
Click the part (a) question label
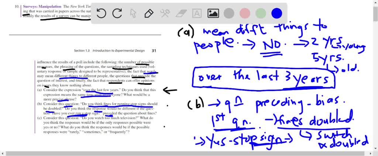tap(39, 90)
